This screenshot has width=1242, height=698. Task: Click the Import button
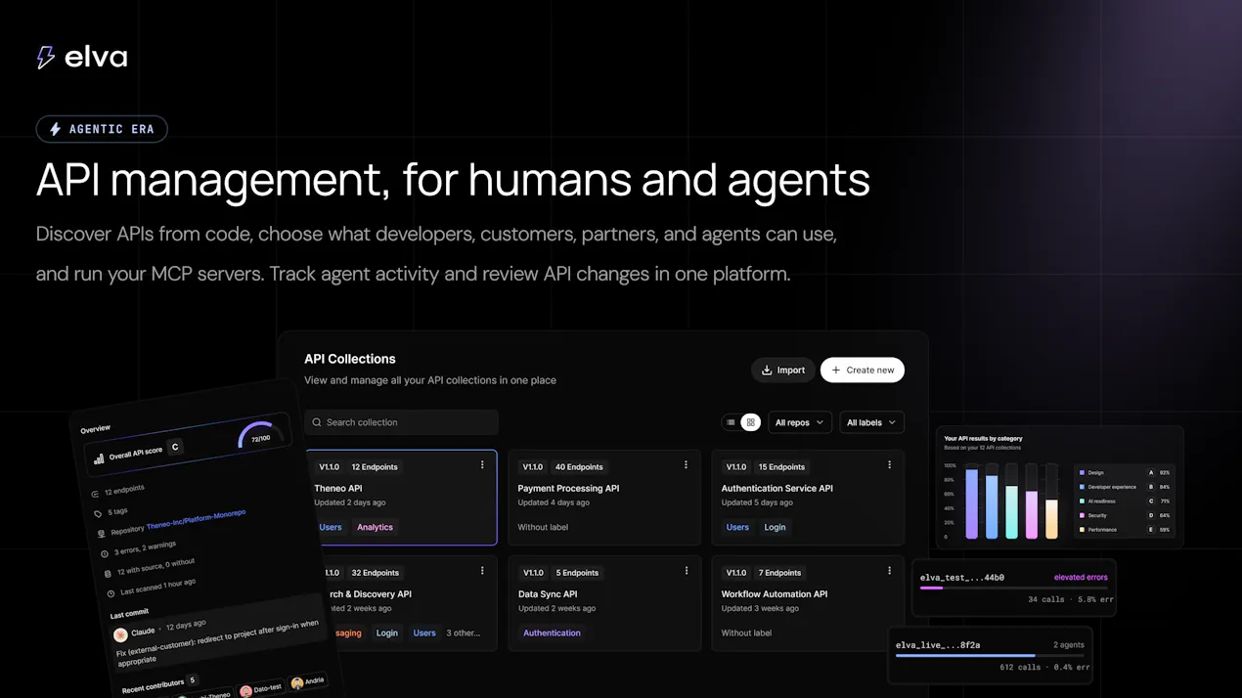[x=783, y=370]
